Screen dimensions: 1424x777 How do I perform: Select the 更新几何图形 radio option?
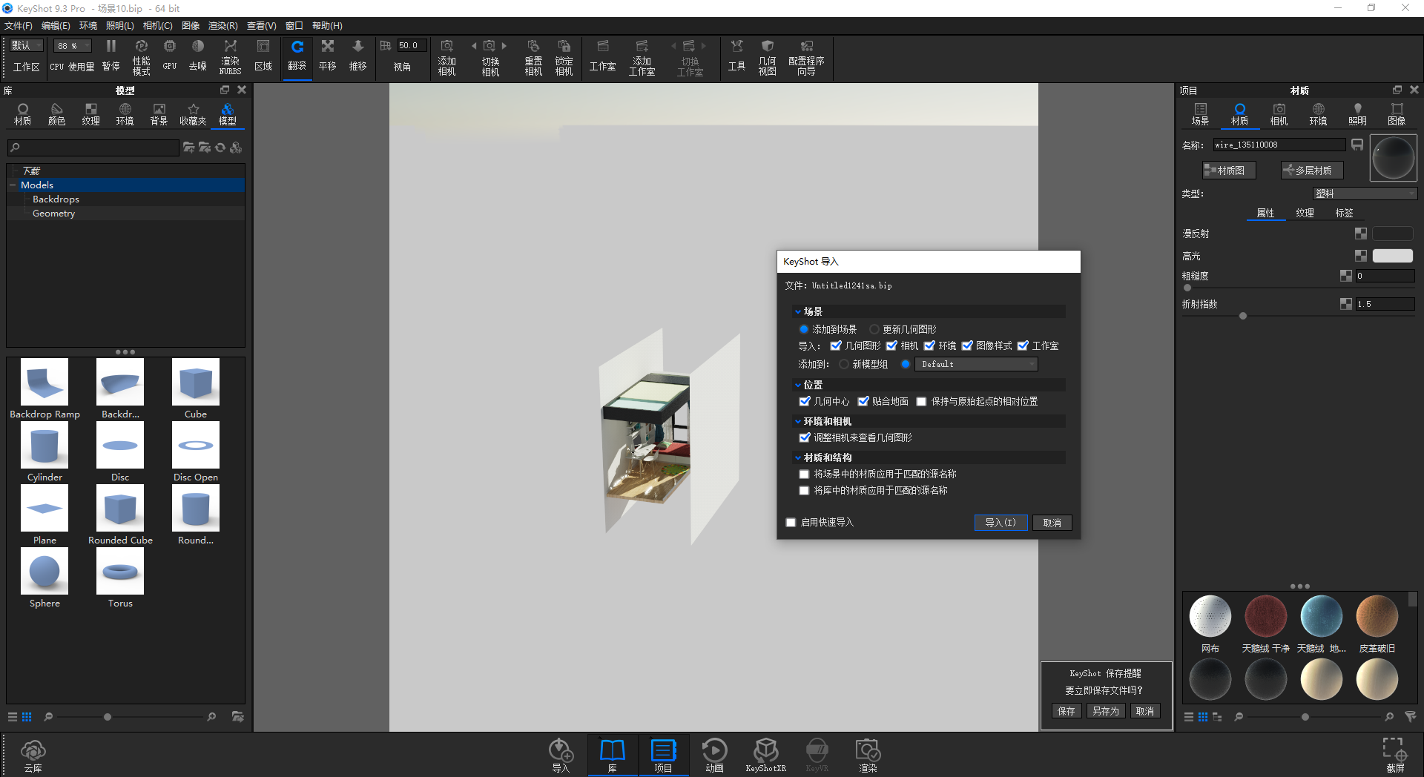pyautogui.click(x=874, y=329)
